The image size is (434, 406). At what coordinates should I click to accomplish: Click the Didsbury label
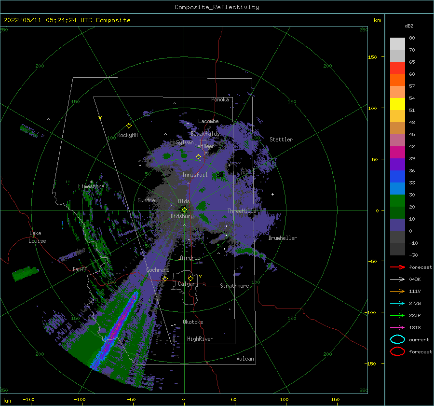(182, 216)
